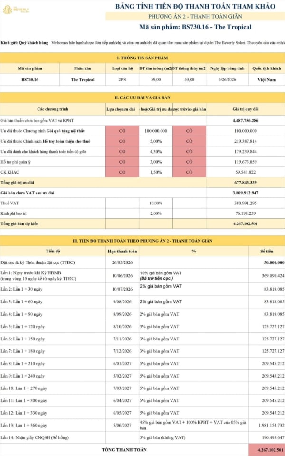
Task: Click the PHƯƠNG ÁN 2 - THANH TOÁN GIÃN banner
Action: tap(195, 17)
